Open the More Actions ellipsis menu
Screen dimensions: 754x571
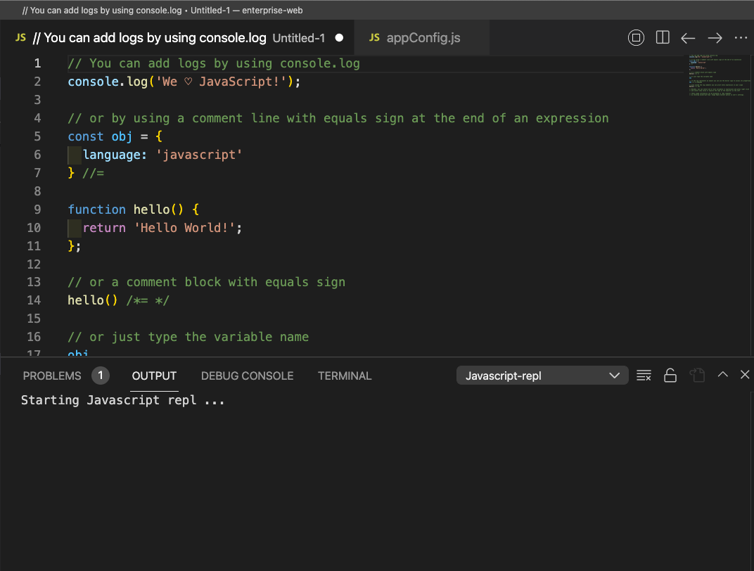741,38
